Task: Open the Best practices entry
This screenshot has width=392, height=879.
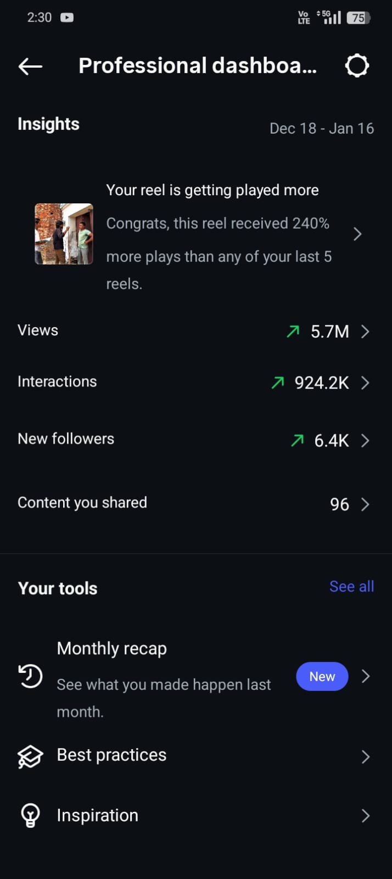Action: [112, 755]
